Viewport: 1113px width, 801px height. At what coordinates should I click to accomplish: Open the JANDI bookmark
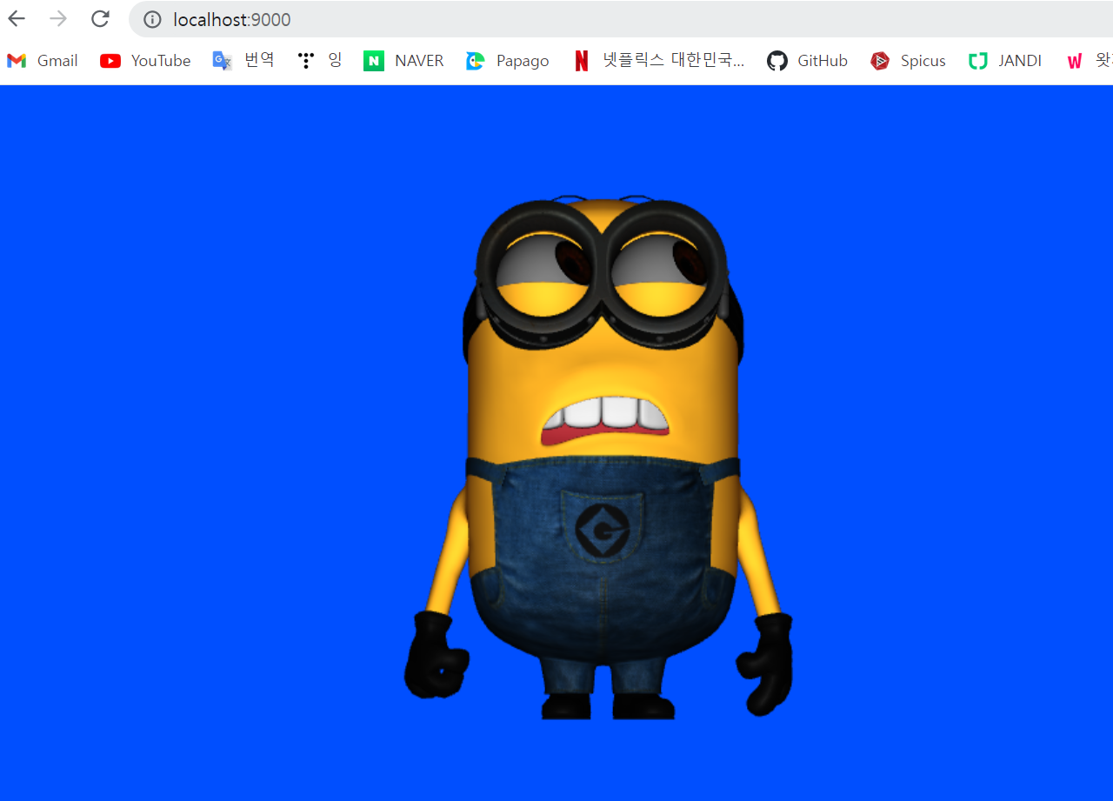(x=1005, y=61)
